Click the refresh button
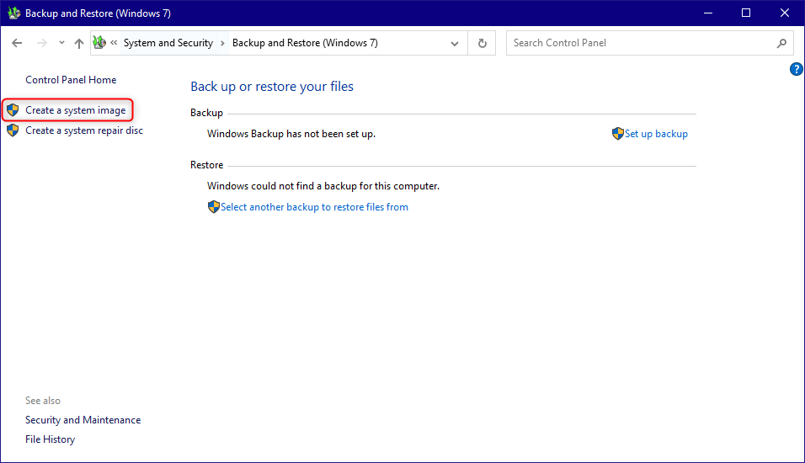This screenshot has height=463, width=805. tap(482, 43)
